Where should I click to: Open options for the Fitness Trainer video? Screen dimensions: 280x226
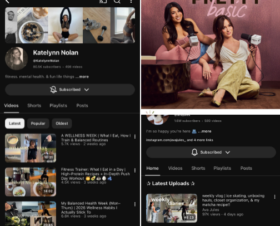click(135, 170)
